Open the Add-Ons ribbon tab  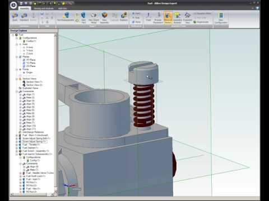click(x=62, y=8)
